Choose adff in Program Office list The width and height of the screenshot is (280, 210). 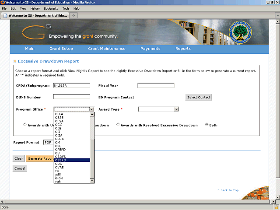coord(72,175)
